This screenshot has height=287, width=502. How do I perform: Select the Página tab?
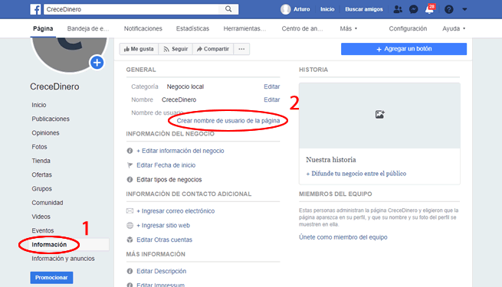coord(43,28)
